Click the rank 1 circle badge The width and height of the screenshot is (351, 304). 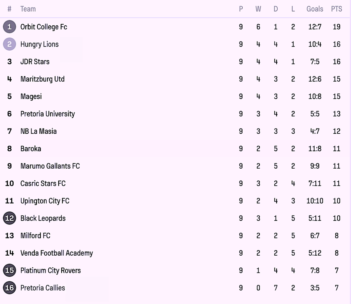tap(9, 27)
